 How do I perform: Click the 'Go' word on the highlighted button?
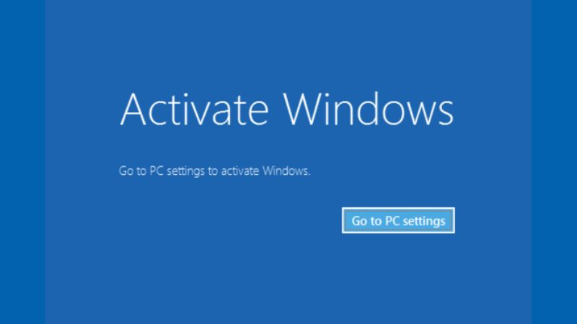[359, 221]
